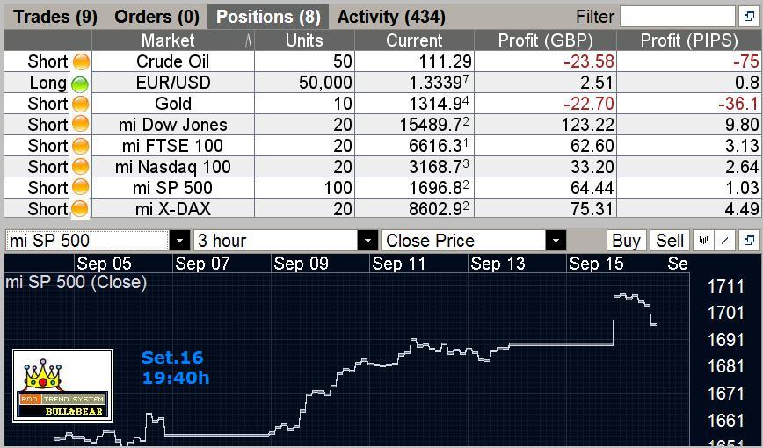Click inside the Filter input field

[678, 17]
